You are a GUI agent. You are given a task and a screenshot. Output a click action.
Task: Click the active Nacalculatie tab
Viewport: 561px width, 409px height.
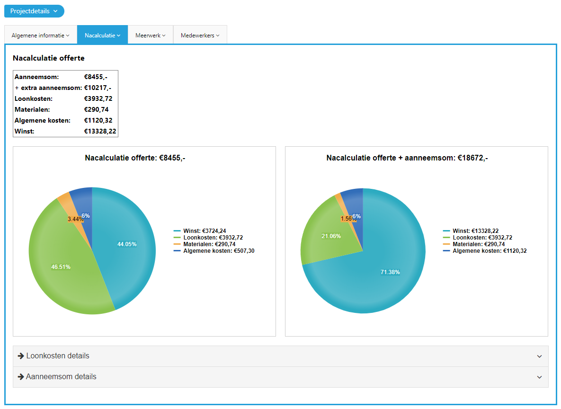pyautogui.click(x=102, y=35)
